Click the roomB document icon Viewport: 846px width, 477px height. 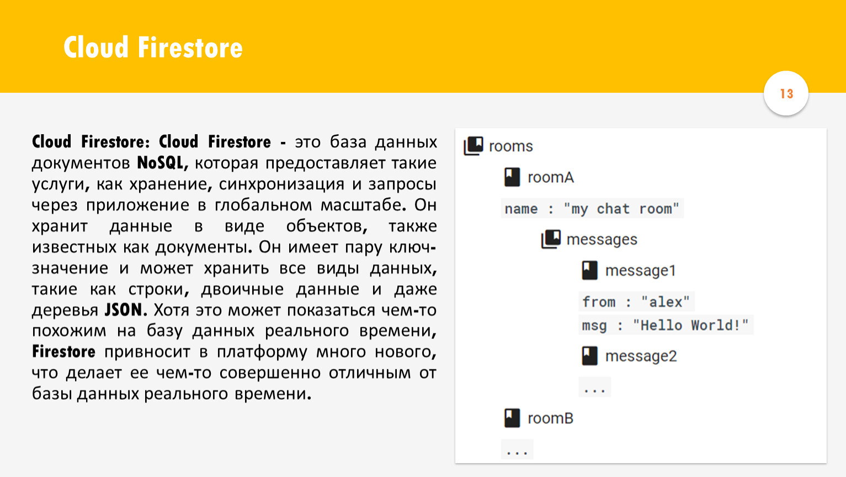[x=512, y=418]
